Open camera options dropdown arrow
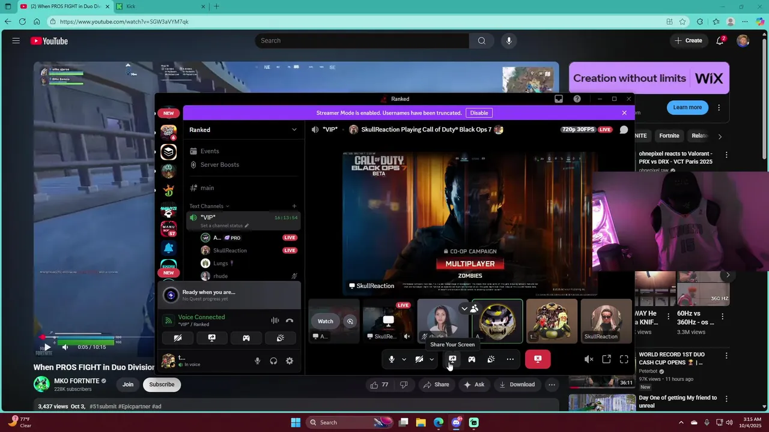 431,359
